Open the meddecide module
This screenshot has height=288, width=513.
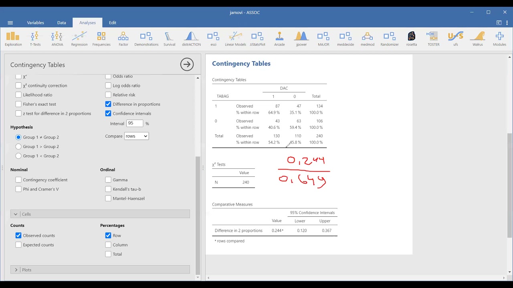tap(345, 39)
